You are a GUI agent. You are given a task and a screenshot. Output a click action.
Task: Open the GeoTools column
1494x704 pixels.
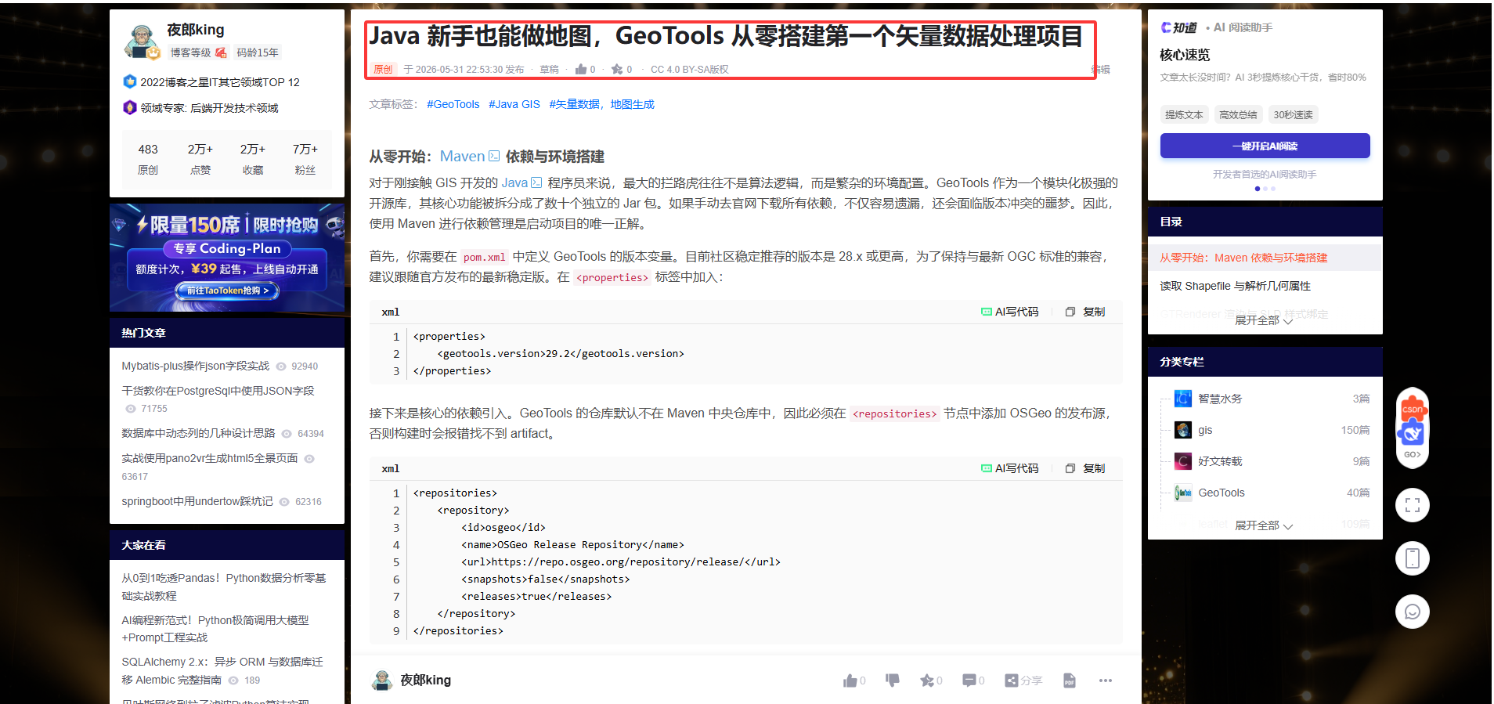click(x=1222, y=493)
